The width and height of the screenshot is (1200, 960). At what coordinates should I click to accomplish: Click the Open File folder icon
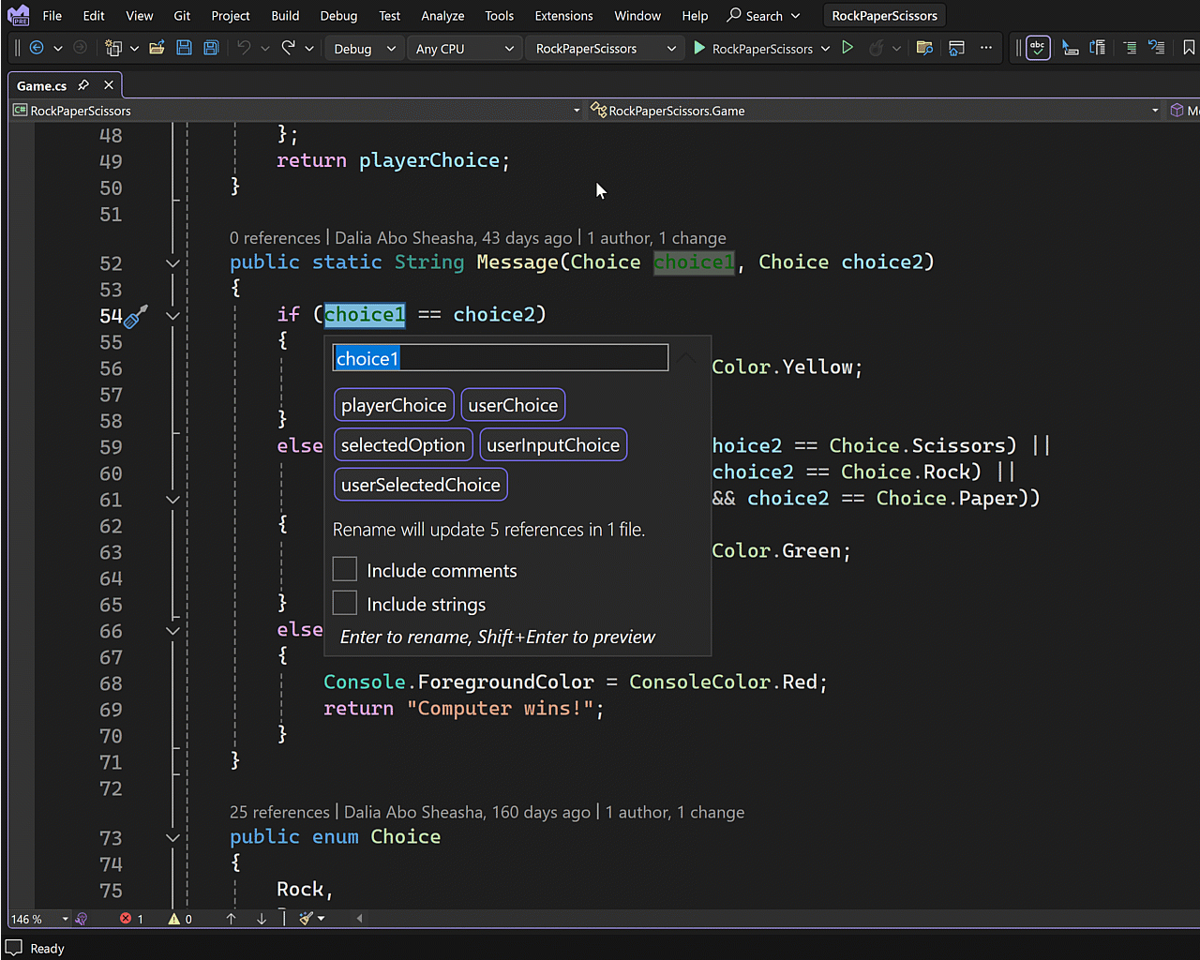pos(157,48)
